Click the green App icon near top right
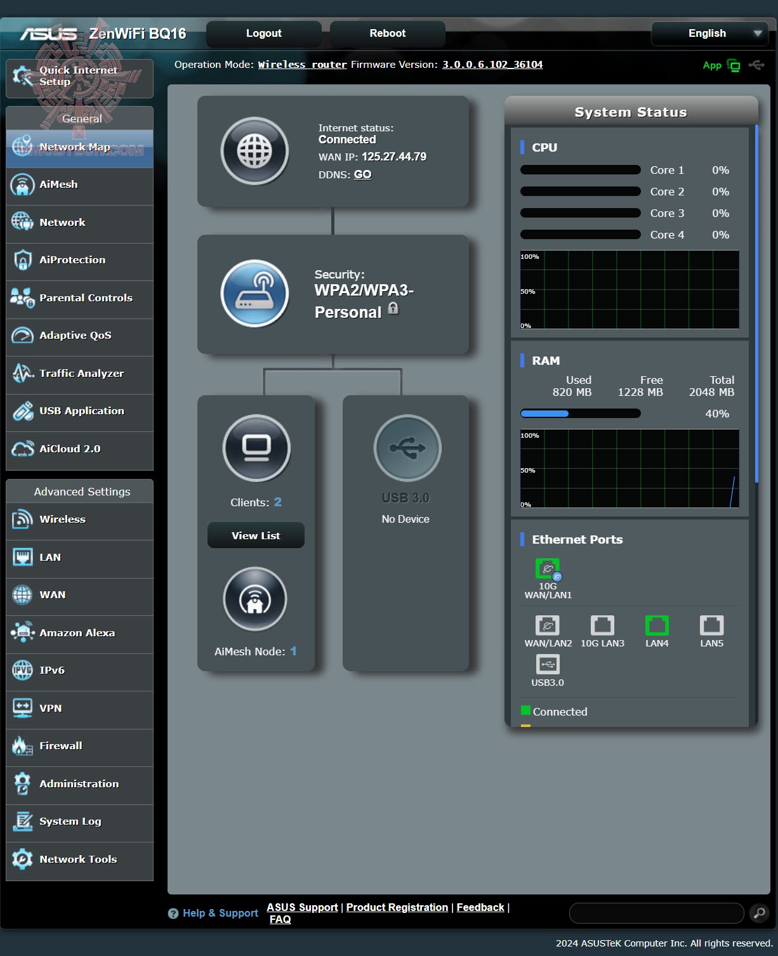The image size is (778, 956). 733,65
